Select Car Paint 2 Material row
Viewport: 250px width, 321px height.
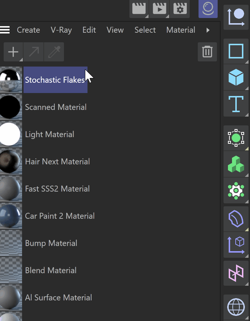[x=60, y=216]
